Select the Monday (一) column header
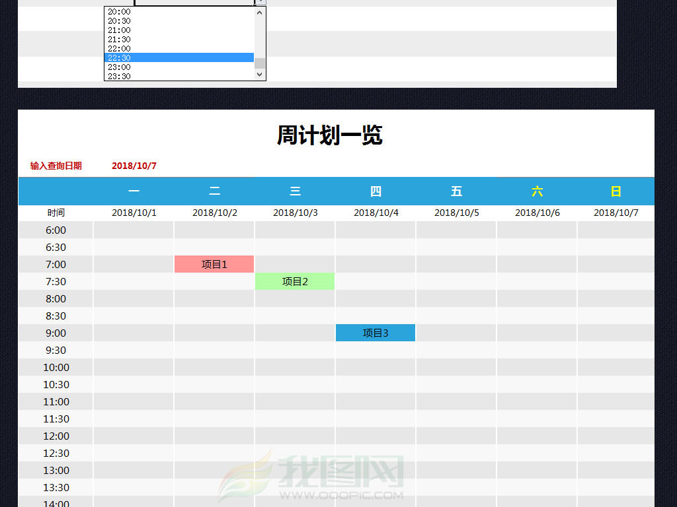This screenshot has height=507, width=677. point(134,191)
